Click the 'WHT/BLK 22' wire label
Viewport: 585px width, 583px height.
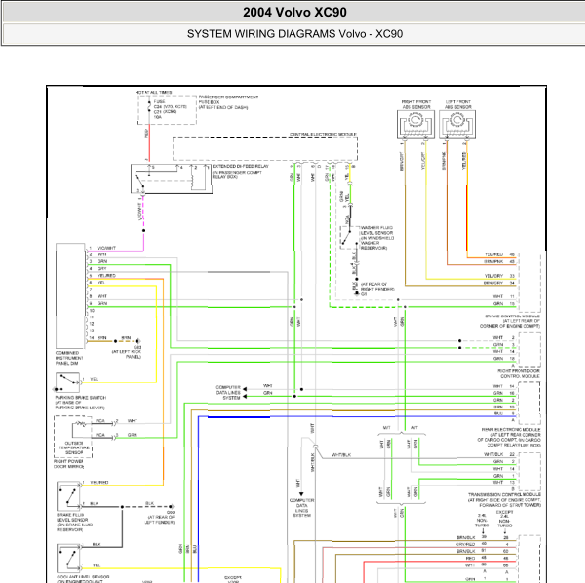(x=499, y=454)
